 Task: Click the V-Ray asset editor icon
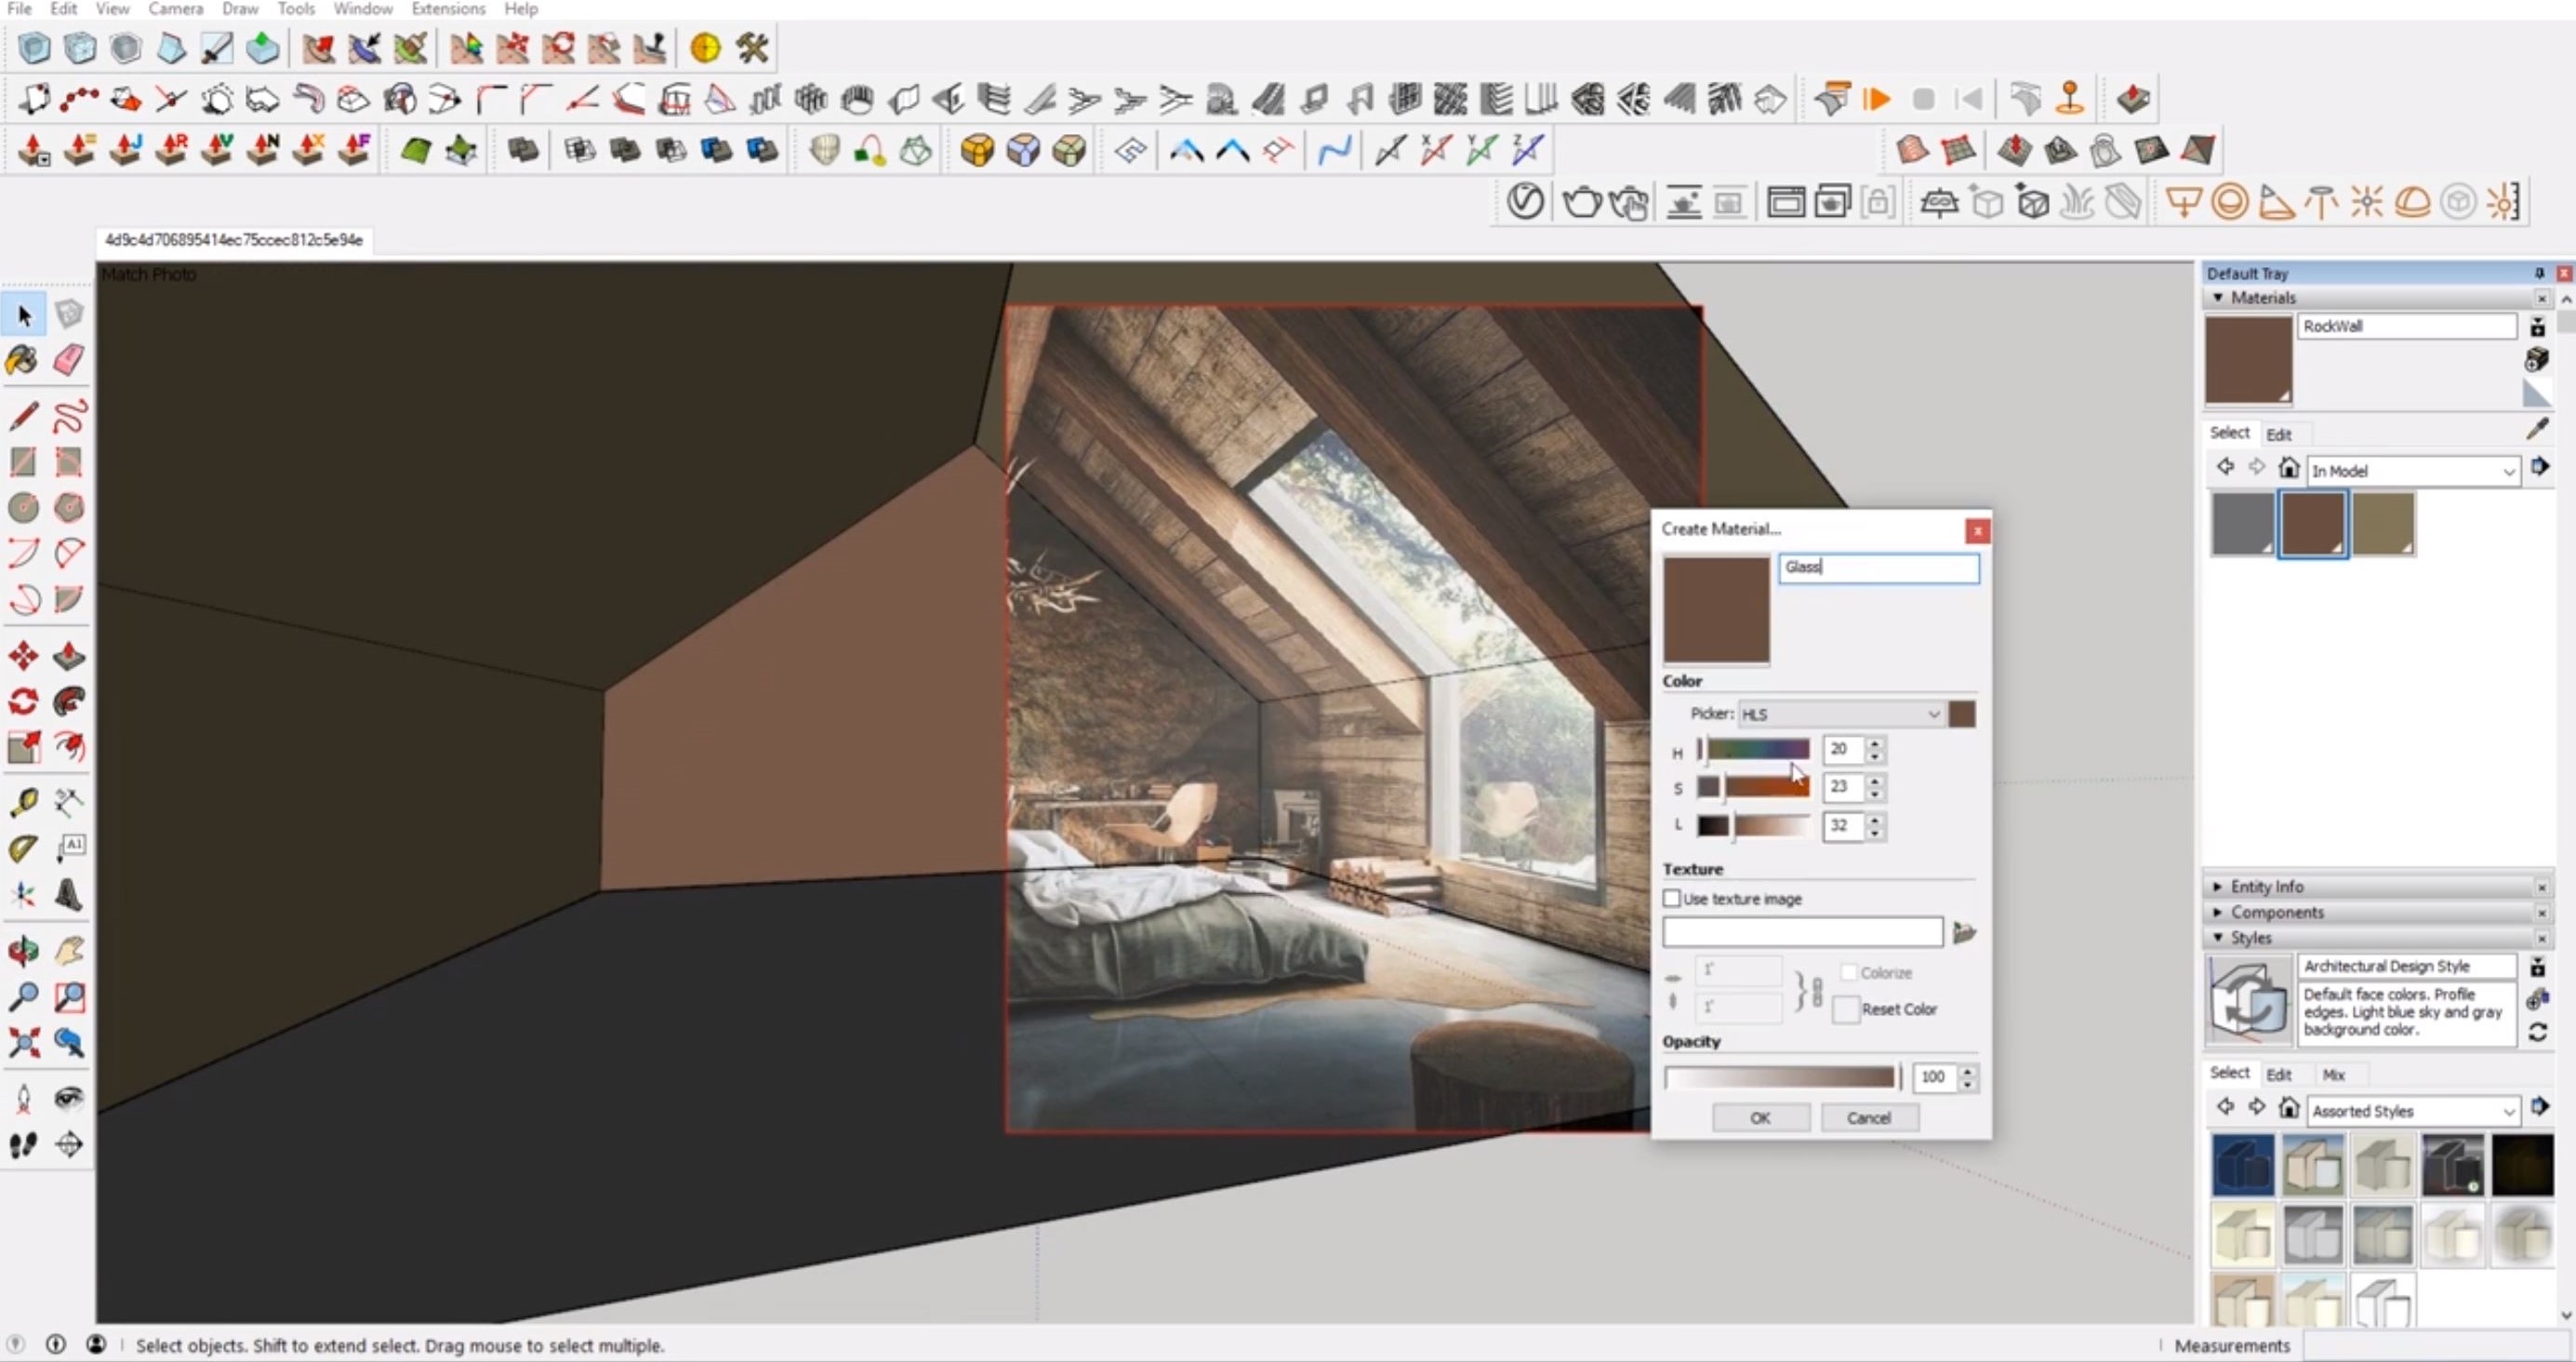[1525, 202]
